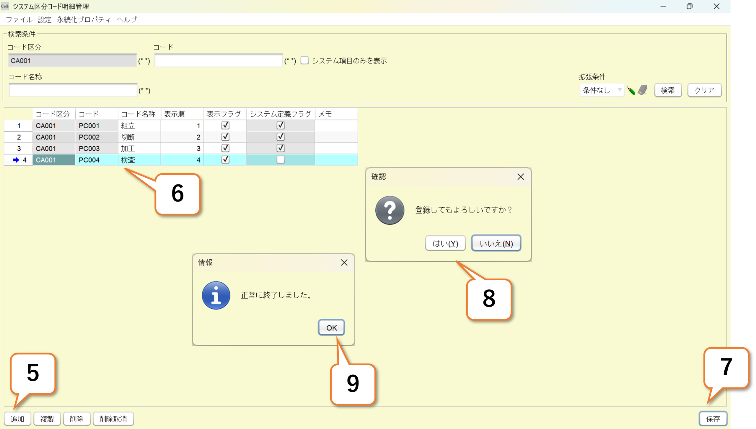Select the 加工 name cell

pos(139,148)
